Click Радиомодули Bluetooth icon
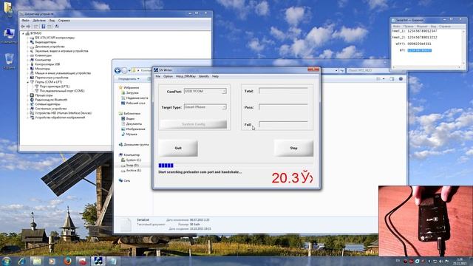Viewport: 473px width, 266px height. point(32,100)
